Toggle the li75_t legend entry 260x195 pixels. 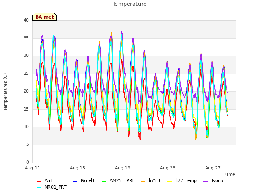[151, 180]
